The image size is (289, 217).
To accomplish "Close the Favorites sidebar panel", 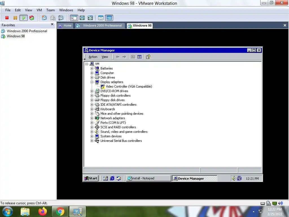I will point(52,24).
